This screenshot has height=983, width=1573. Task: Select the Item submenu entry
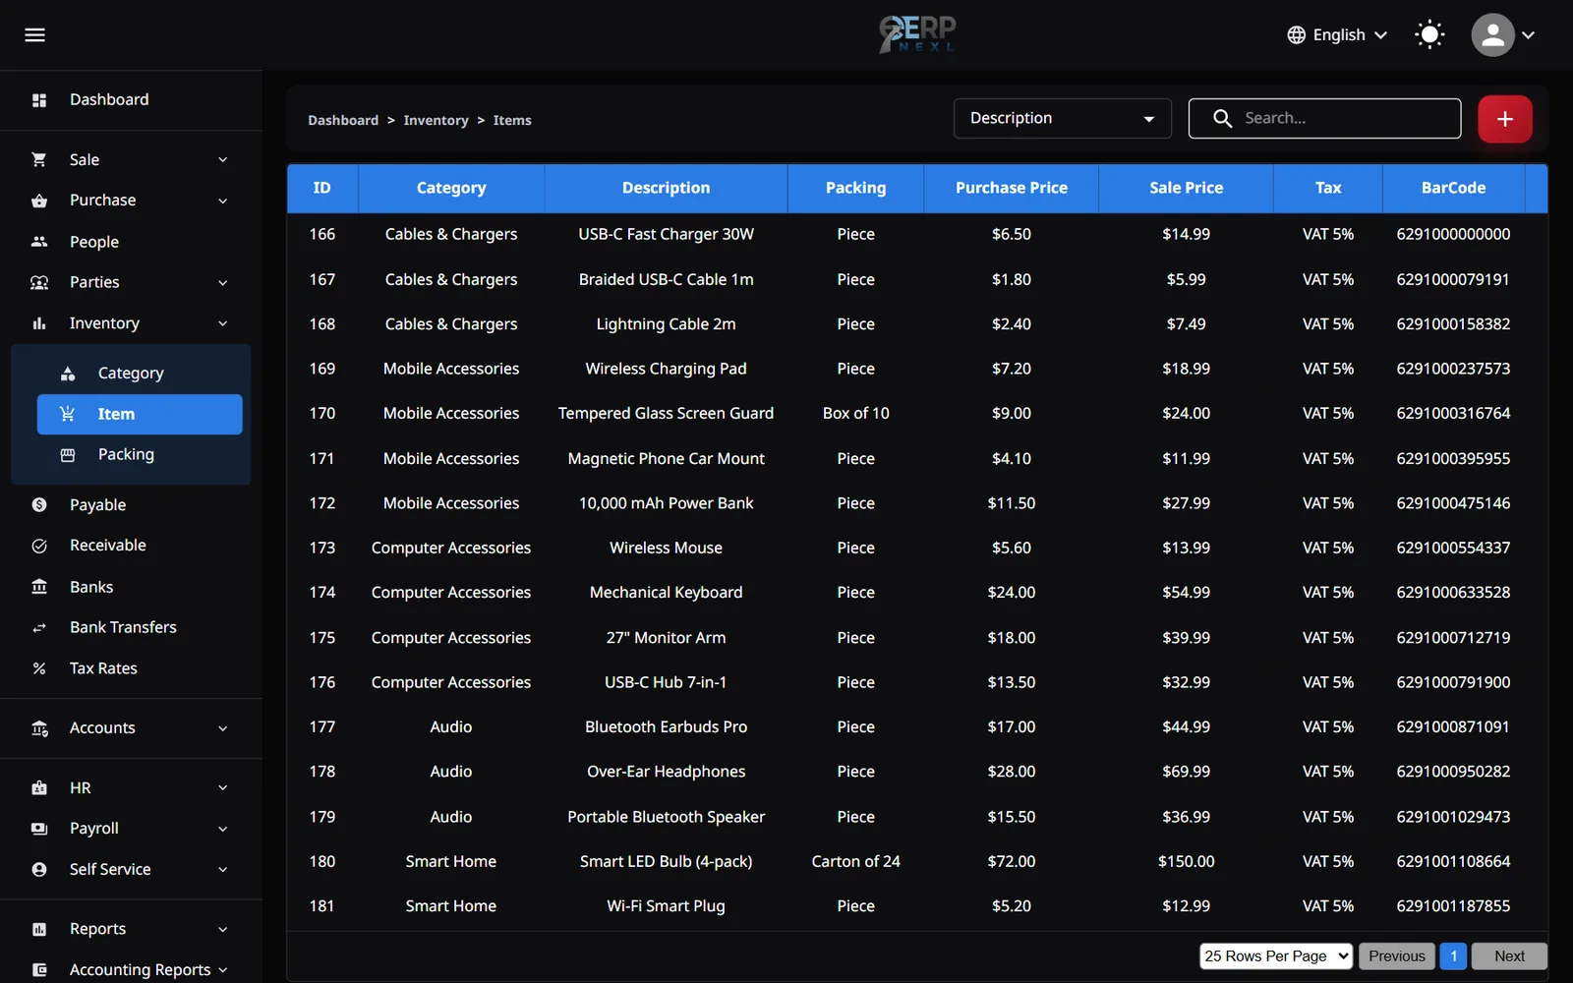[140, 414]
